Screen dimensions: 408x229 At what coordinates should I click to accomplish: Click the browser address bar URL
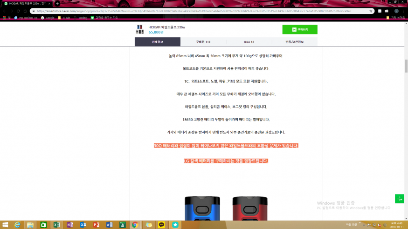click(187, 11)
